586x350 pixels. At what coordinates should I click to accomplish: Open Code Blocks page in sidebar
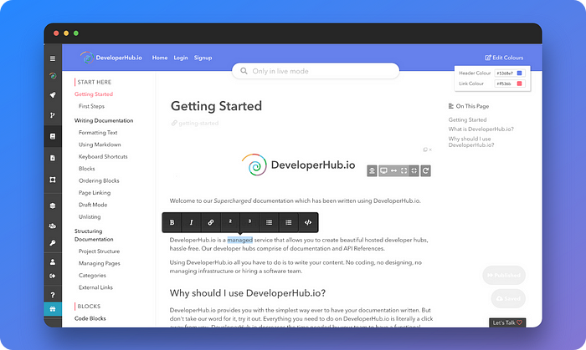click(x=90, y=318)
